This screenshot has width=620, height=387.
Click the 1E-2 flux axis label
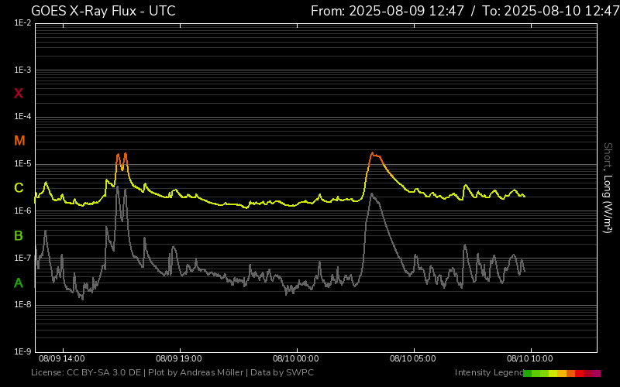(x=22, y=23)
